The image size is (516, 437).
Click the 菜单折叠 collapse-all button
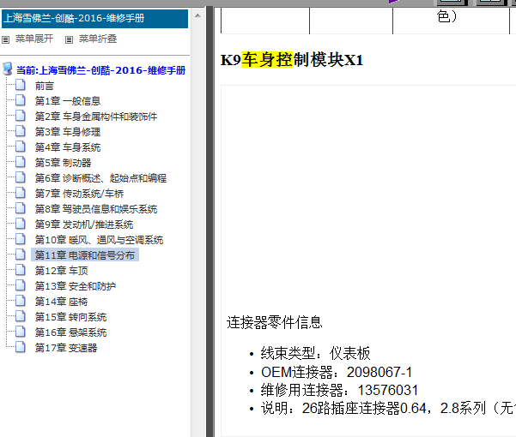click(98, 39)
